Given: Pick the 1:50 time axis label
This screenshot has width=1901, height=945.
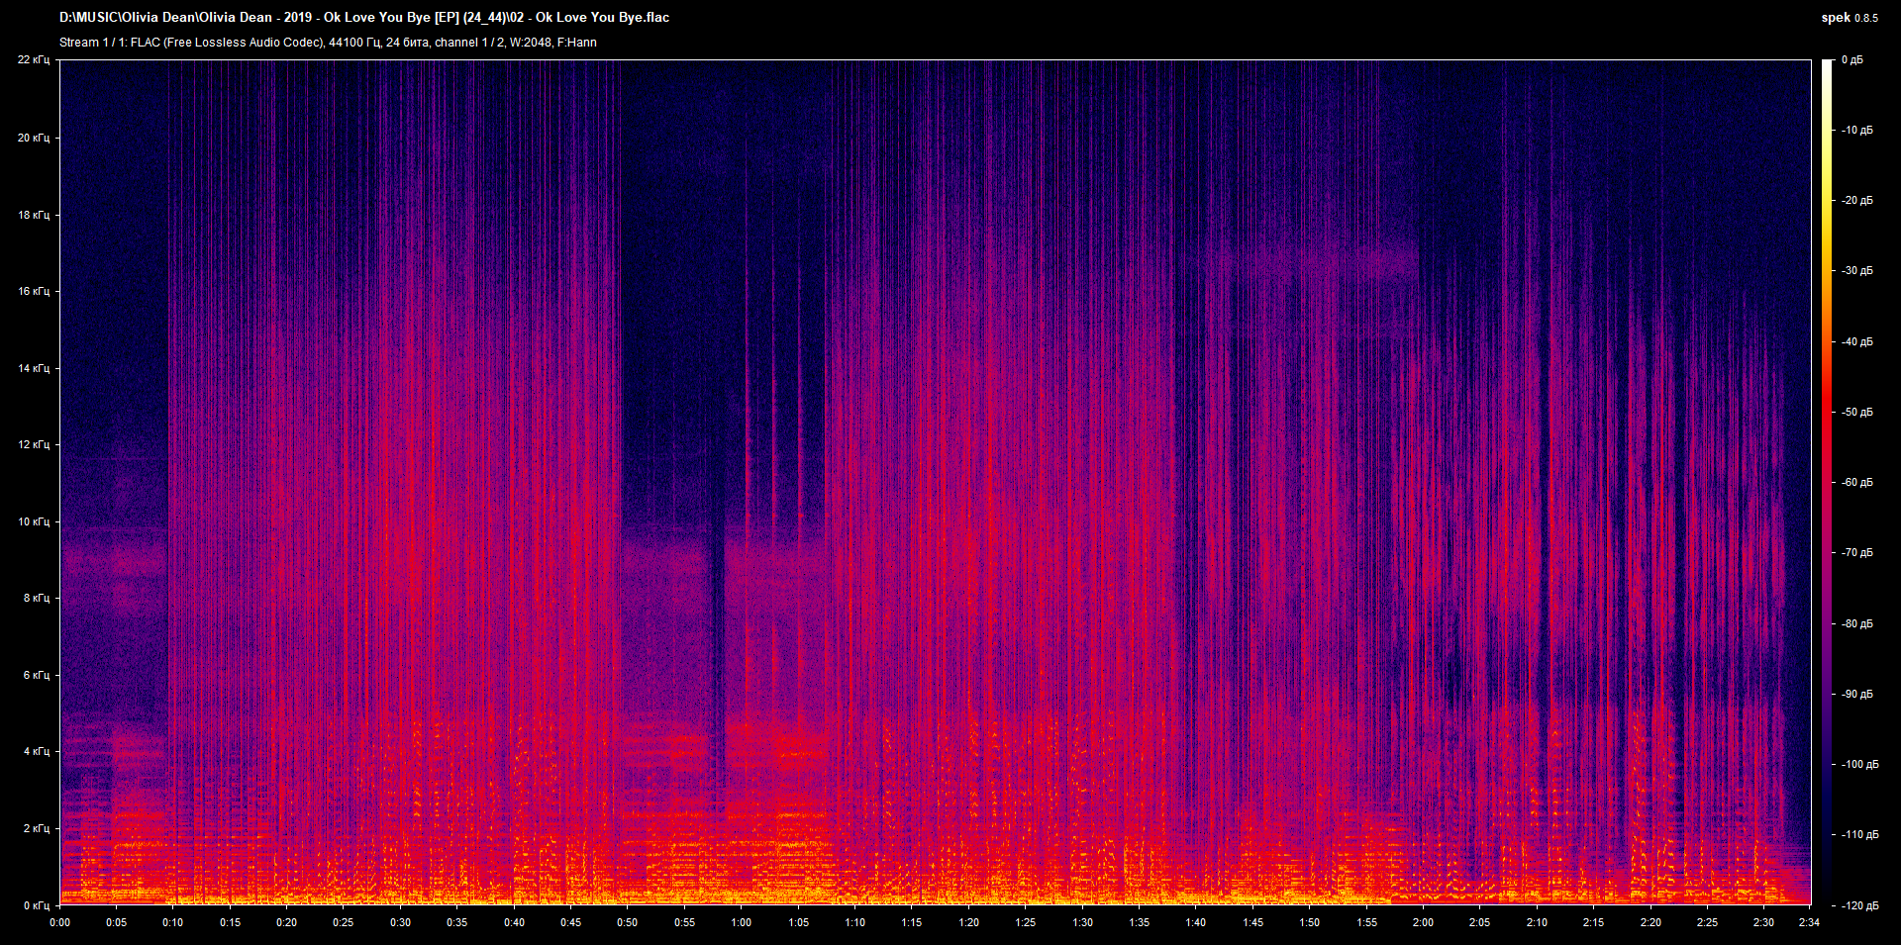Looking at the screenshot, I should [1310, 922].
